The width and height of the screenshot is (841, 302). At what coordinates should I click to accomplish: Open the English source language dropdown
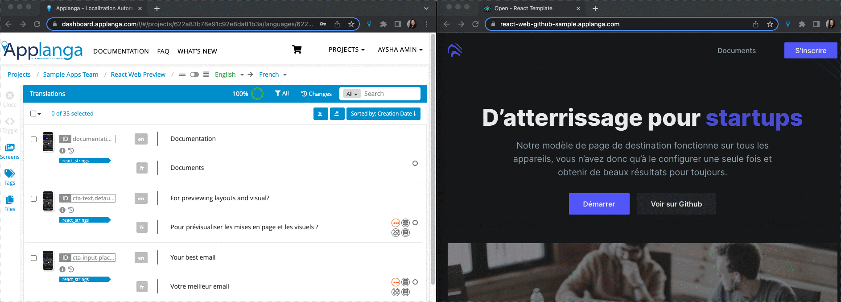(x=229, y=74)
